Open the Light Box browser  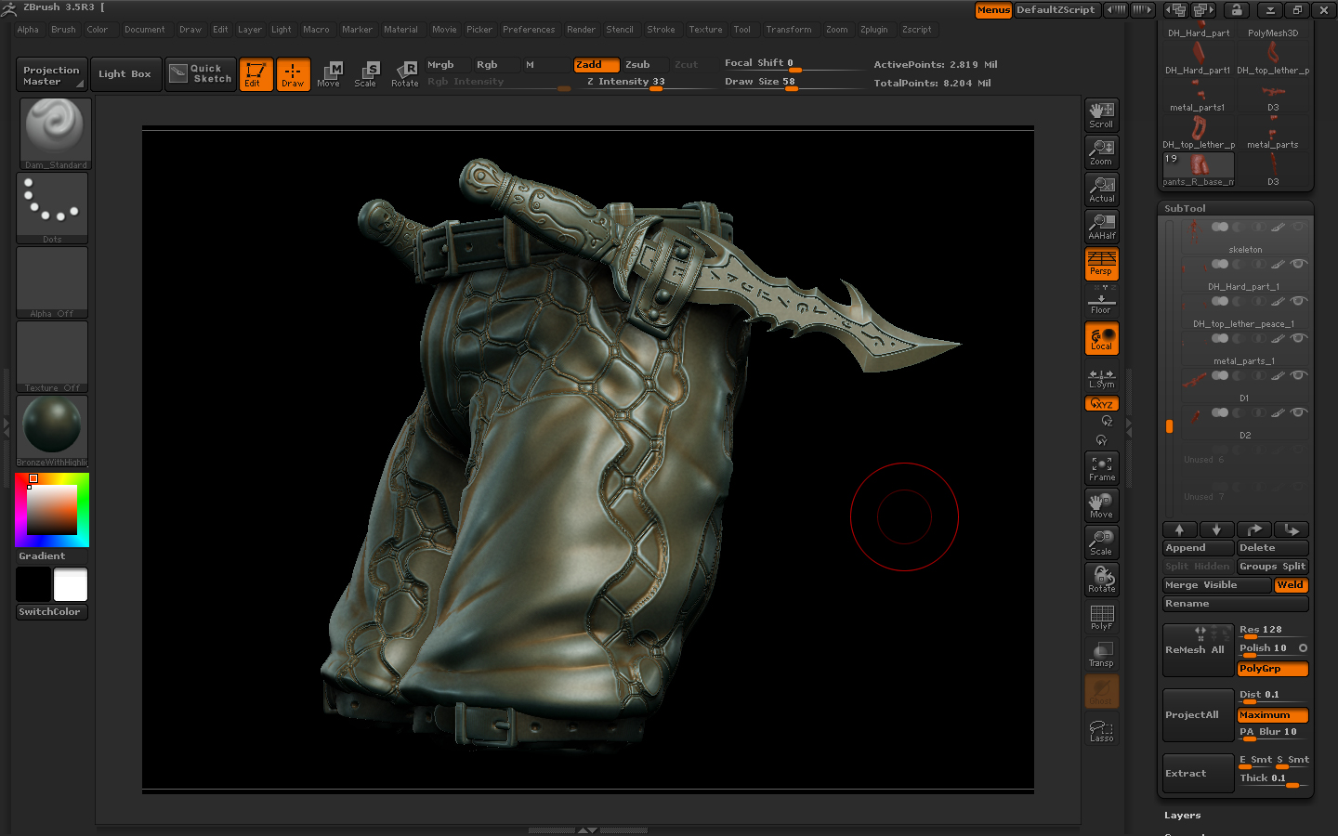[x=125, y=74]
